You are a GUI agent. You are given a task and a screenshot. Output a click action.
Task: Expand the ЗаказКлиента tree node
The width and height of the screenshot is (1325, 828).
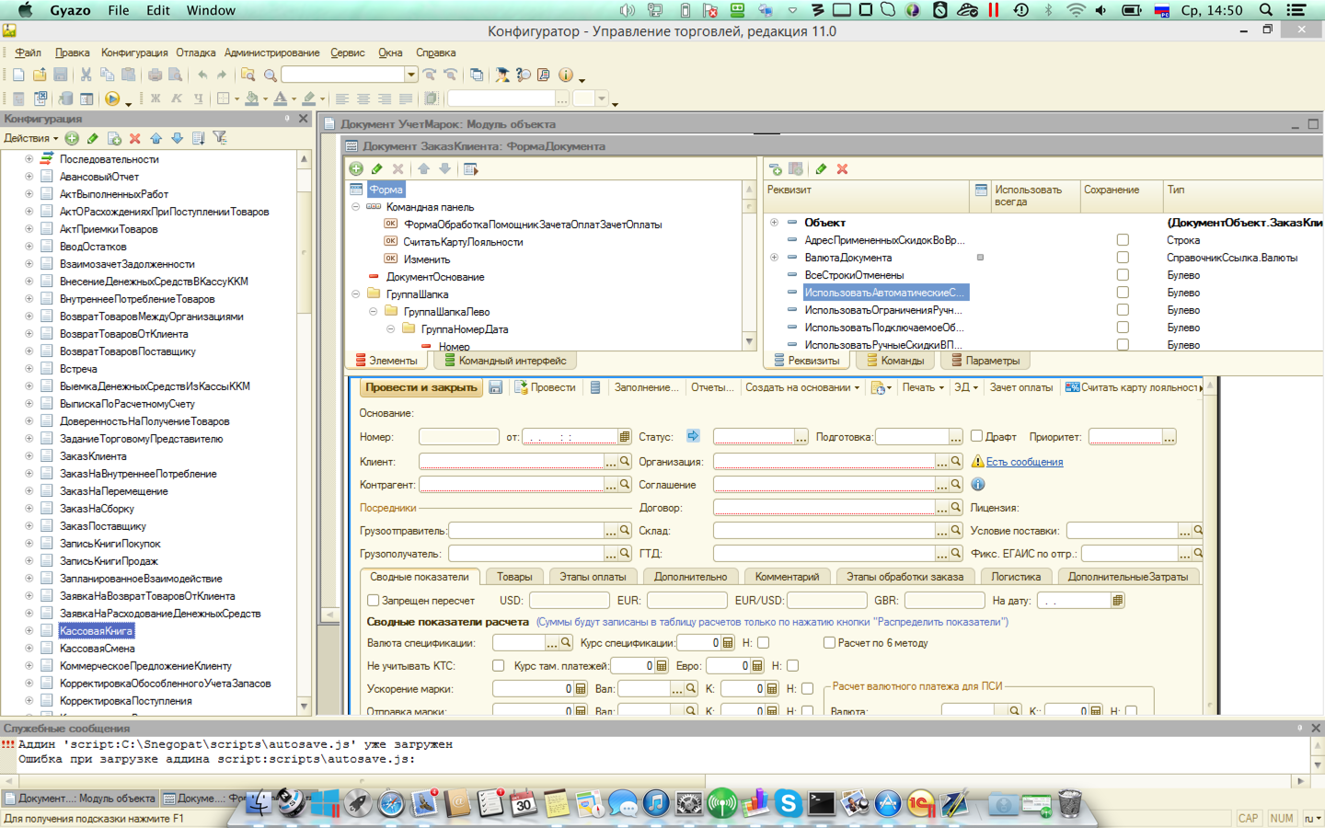29,456
